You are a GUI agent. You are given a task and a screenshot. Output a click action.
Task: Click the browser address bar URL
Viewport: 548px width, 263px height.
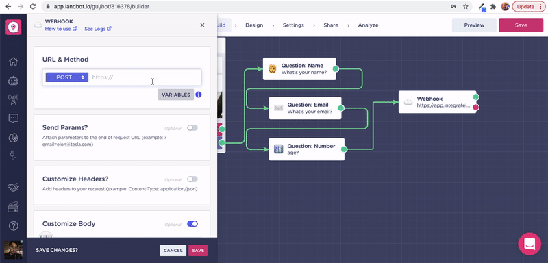101,6
